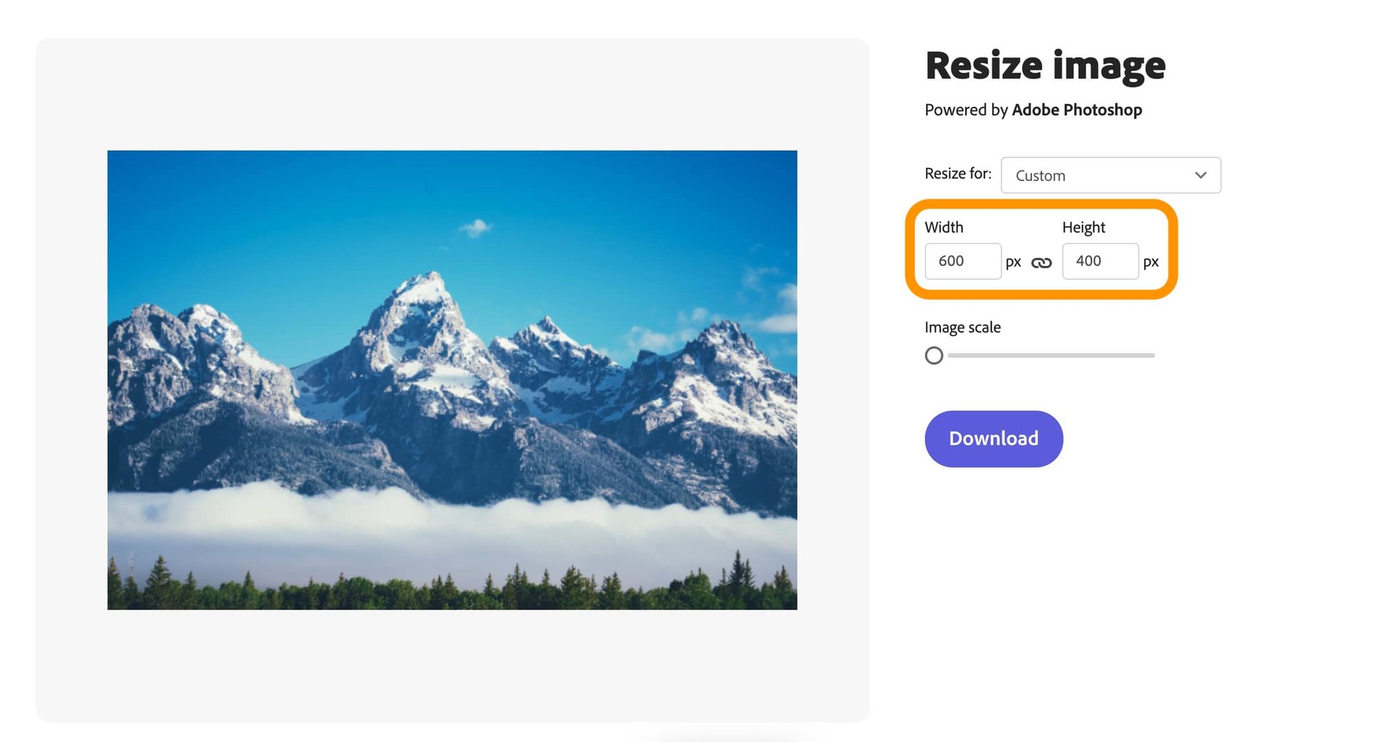Open 'Powered by Adobe Photoshop' text

point(1032,110)
